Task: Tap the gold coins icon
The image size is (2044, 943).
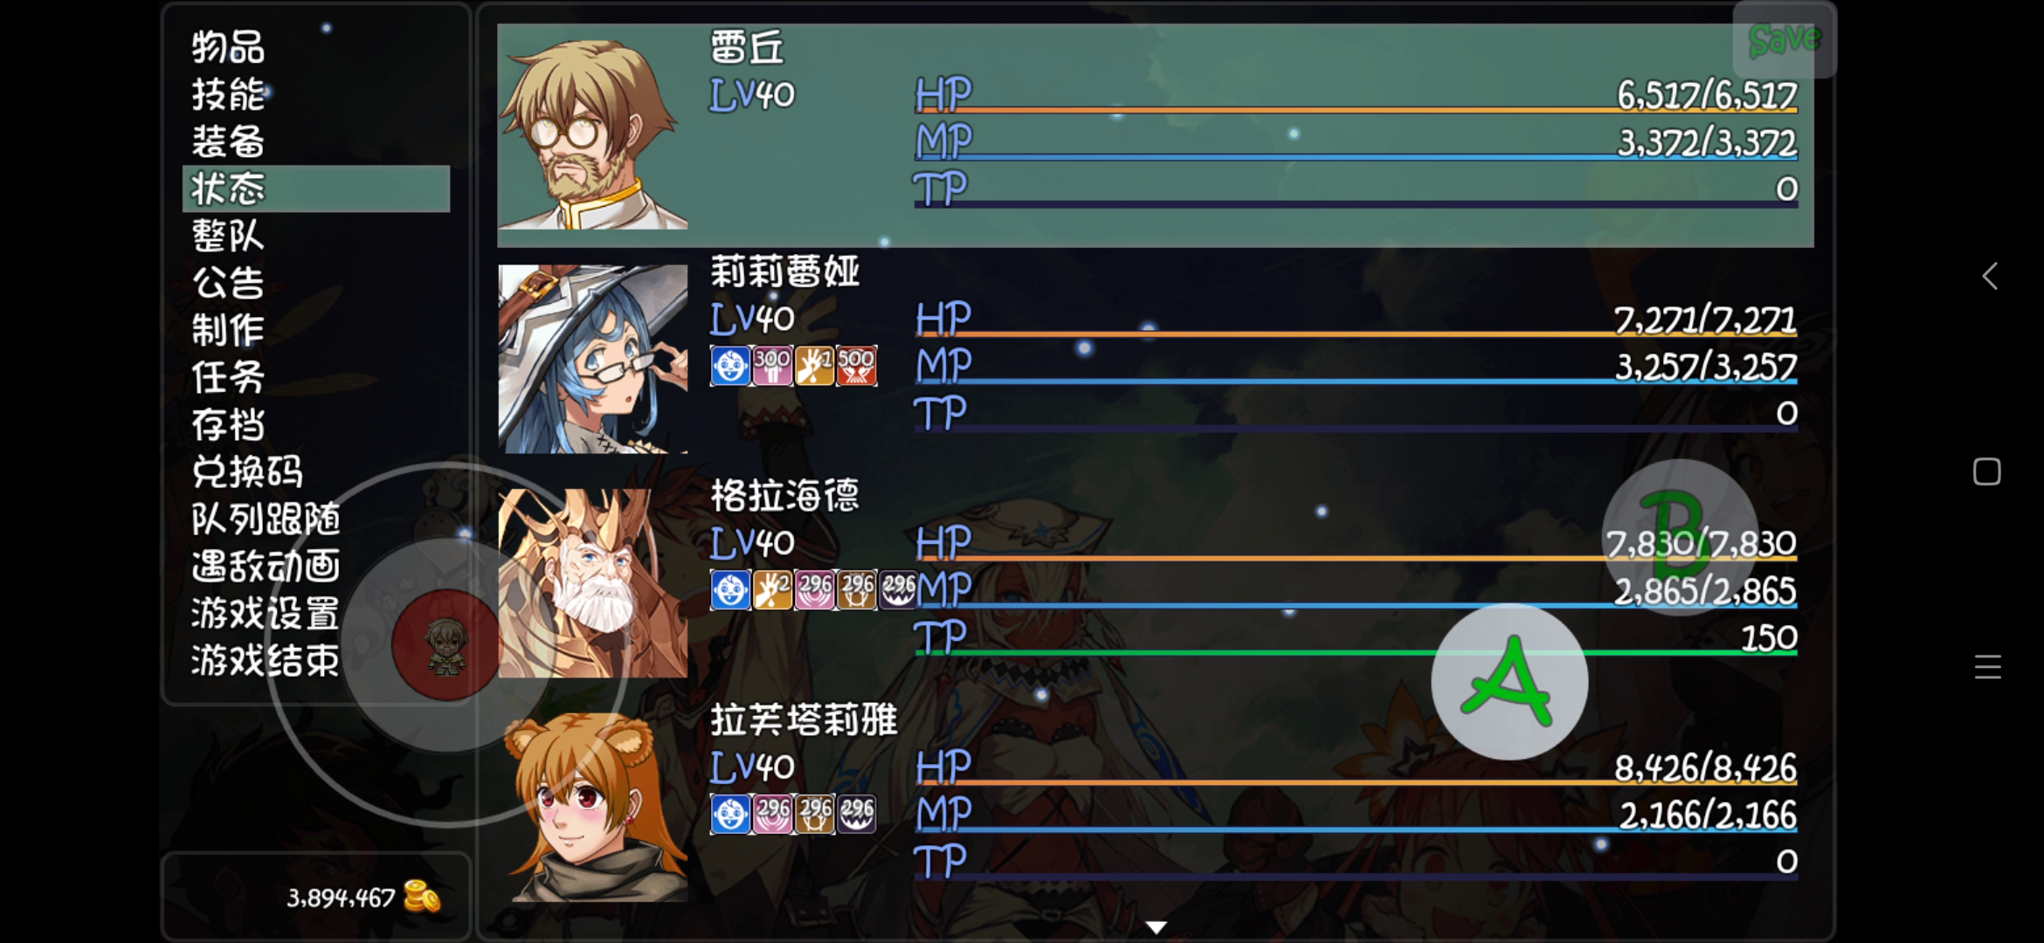Action: point(422,897)
